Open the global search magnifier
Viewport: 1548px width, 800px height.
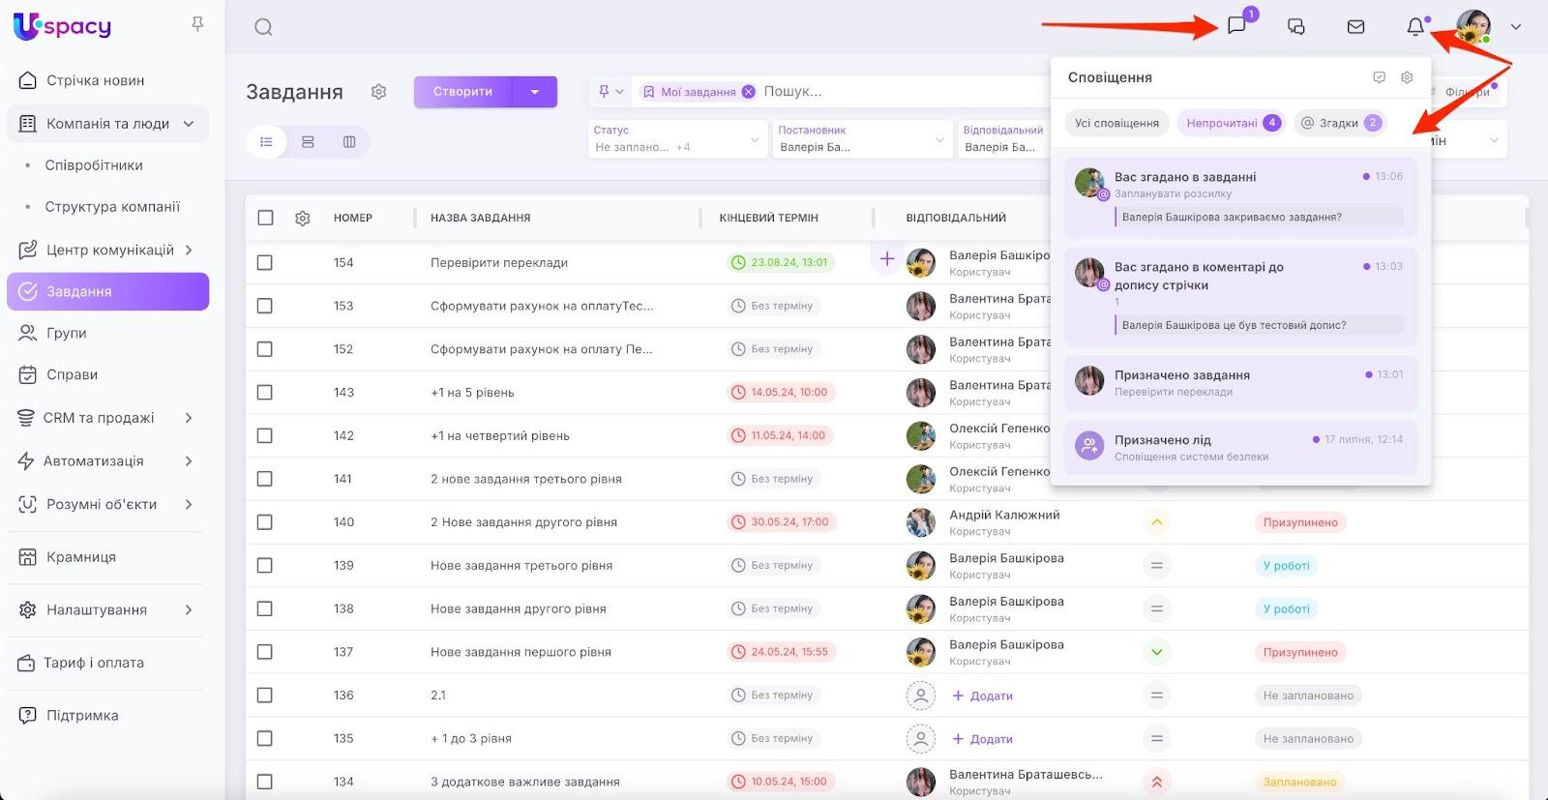pyautogui.click(x=263, y=27)
